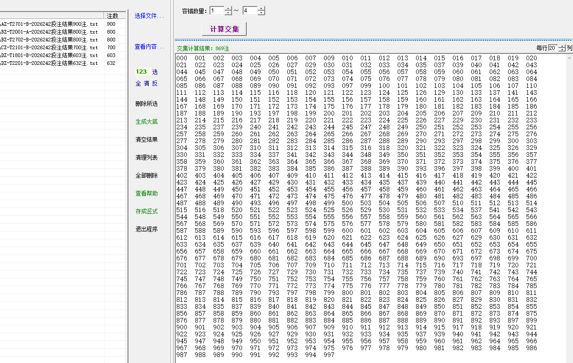The image size is (573, 363).
Task: Clear the results with 清空结果
Action: tap(146, 139)
